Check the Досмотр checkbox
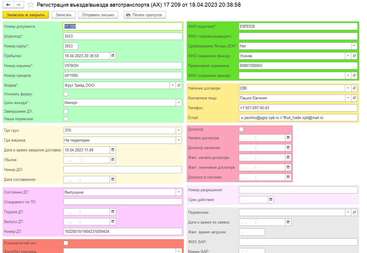Screen dimensions: 367x253 pos(241,129)
